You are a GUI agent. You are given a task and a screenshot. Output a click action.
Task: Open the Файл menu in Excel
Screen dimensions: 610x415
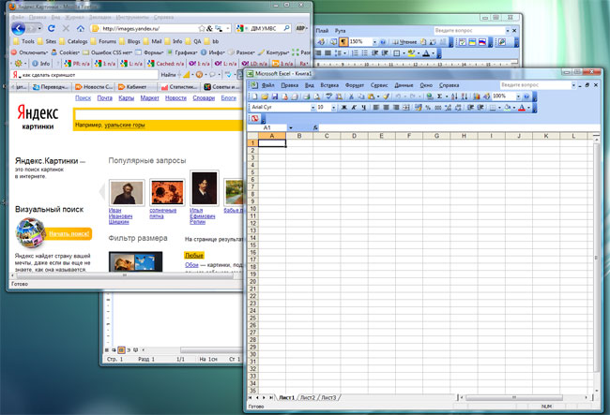tap(267, 85)
